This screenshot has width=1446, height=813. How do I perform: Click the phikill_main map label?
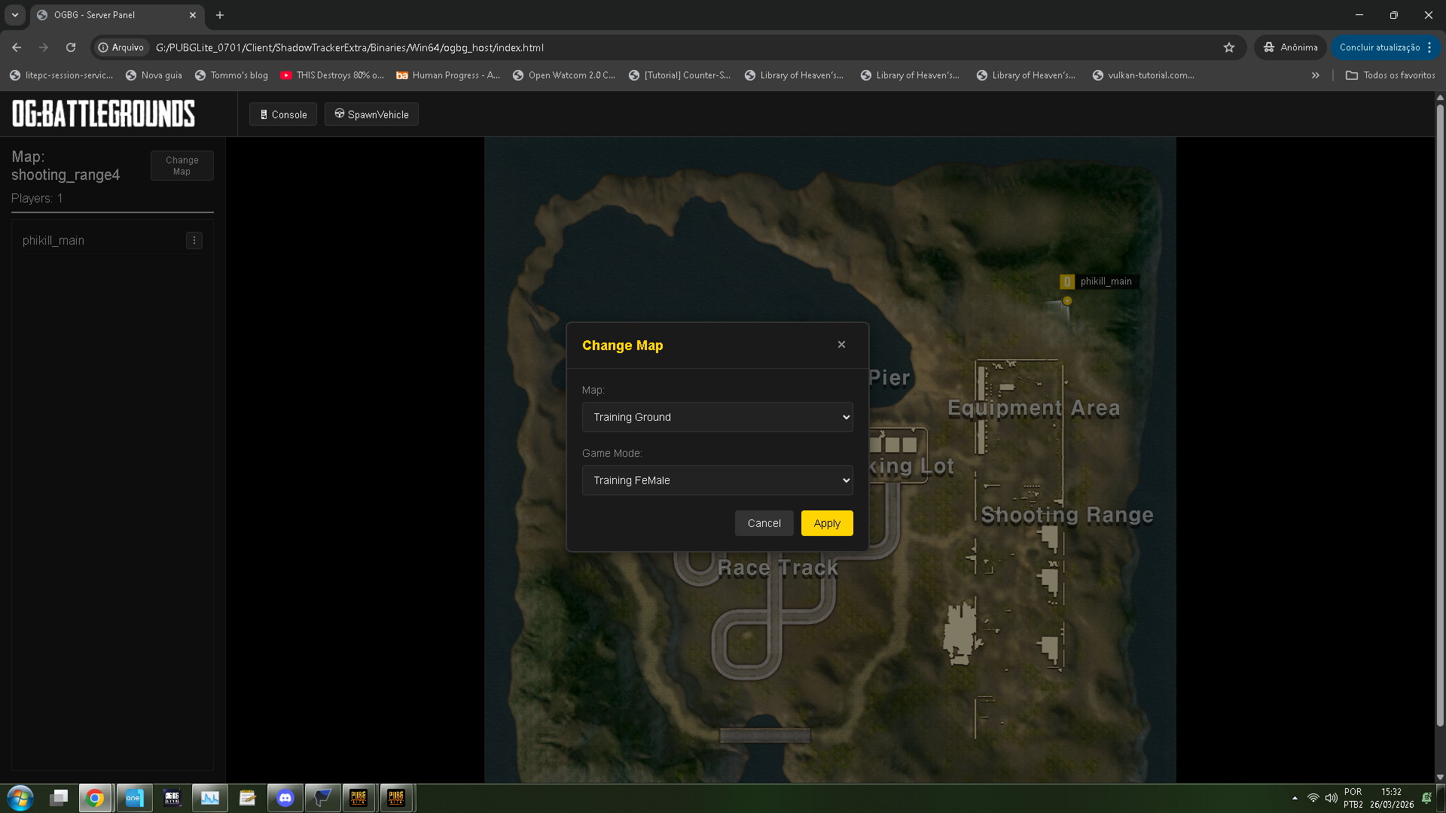pyautogui.click(x=1106, y=282)
